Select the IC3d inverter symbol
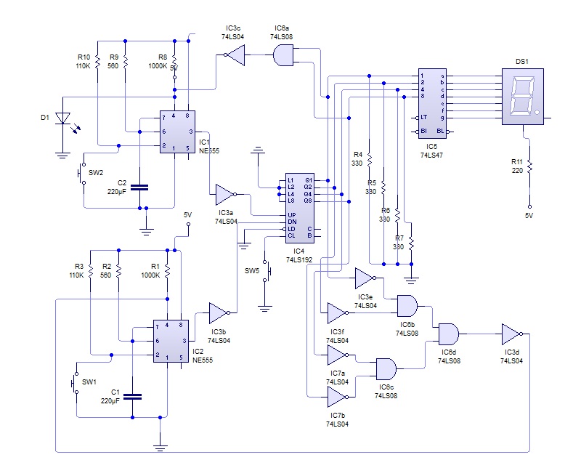The image size is (573, 460). 512,334
